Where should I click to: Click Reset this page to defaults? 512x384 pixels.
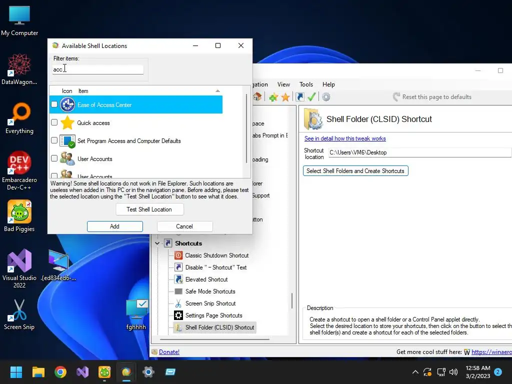pos(432,97)
